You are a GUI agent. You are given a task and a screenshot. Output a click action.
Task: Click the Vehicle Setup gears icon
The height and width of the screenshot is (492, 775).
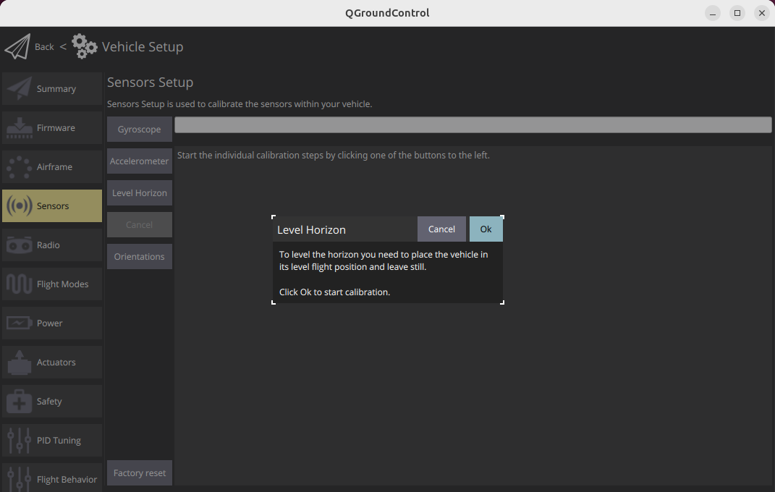point(84,46)
